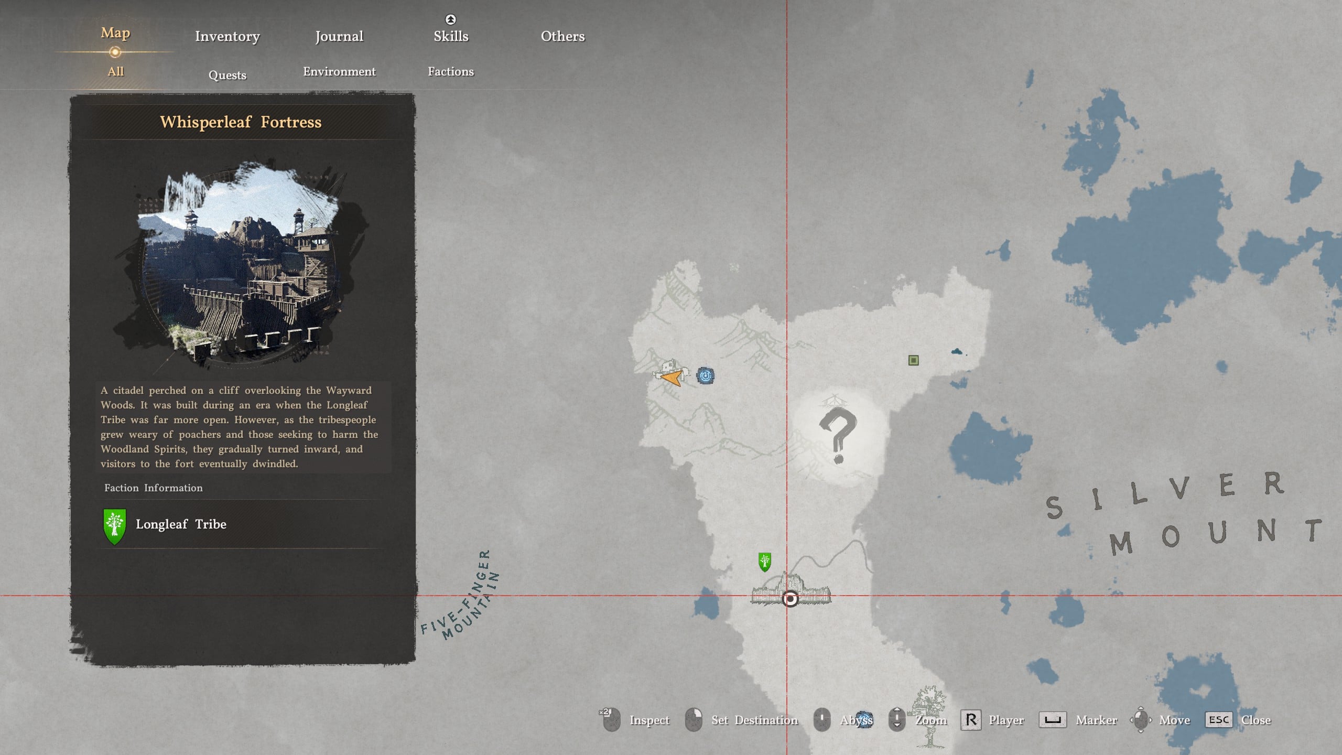This screenshot has width=1342, height=755.
Task: Switch to the Journal tab
Action: (339, 36)
